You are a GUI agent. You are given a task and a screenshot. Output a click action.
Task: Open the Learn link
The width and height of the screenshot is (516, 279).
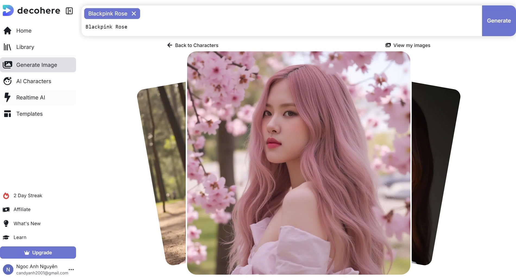tap(15, 237)
